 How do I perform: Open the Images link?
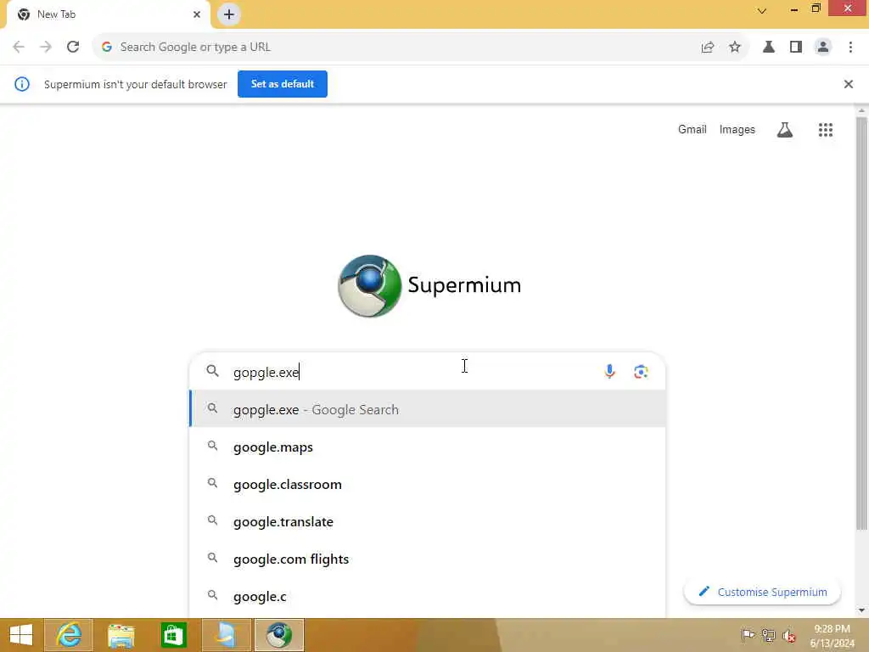(x=737, y=129)
